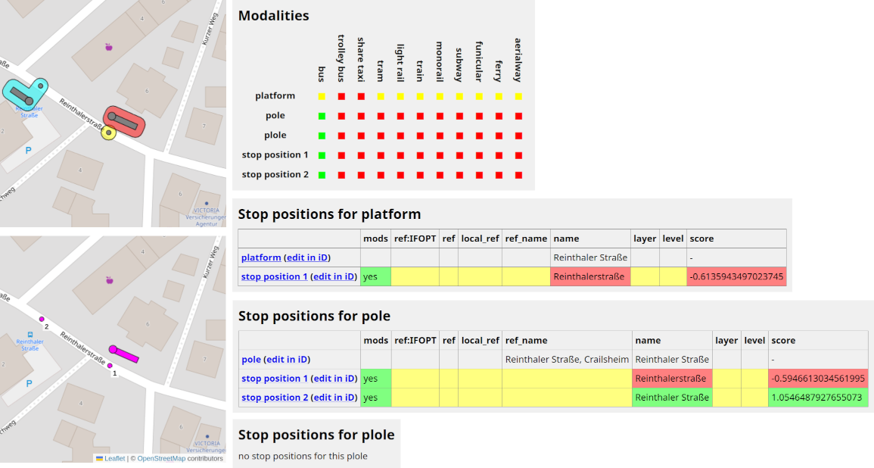Toggle the subway modality for stop position 1
The width and height of the screenshot is (874, 468).
pos(458,154)
